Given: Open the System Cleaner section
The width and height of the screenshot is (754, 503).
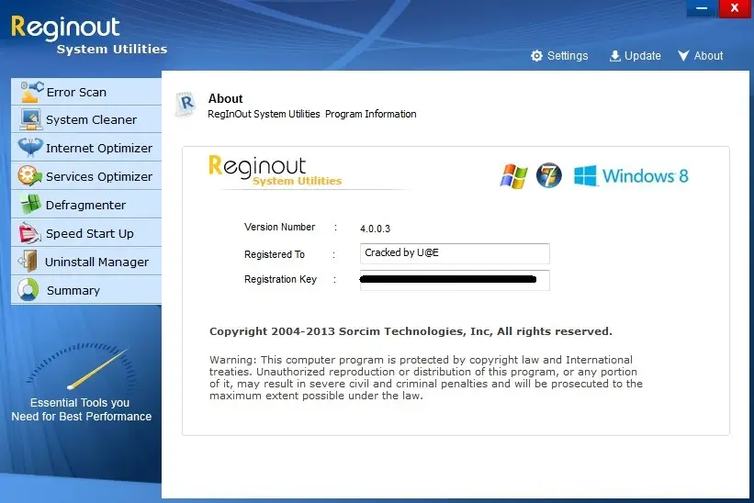Looking at the screenshot, I should [x=86, y=119].
